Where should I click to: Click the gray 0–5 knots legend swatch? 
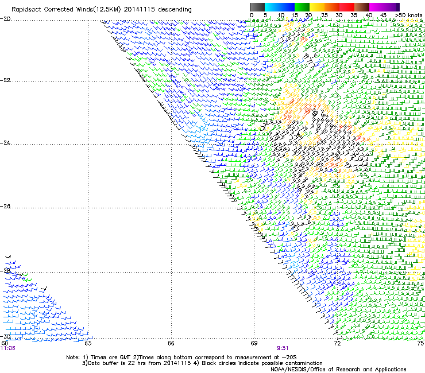(x=257, y=7)
